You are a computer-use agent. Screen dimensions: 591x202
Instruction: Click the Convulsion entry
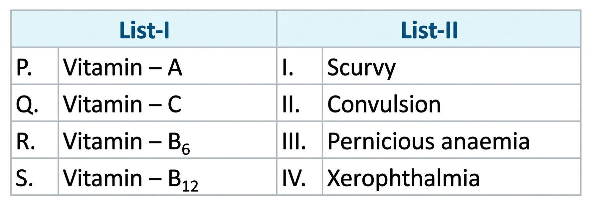click(384, 104)
